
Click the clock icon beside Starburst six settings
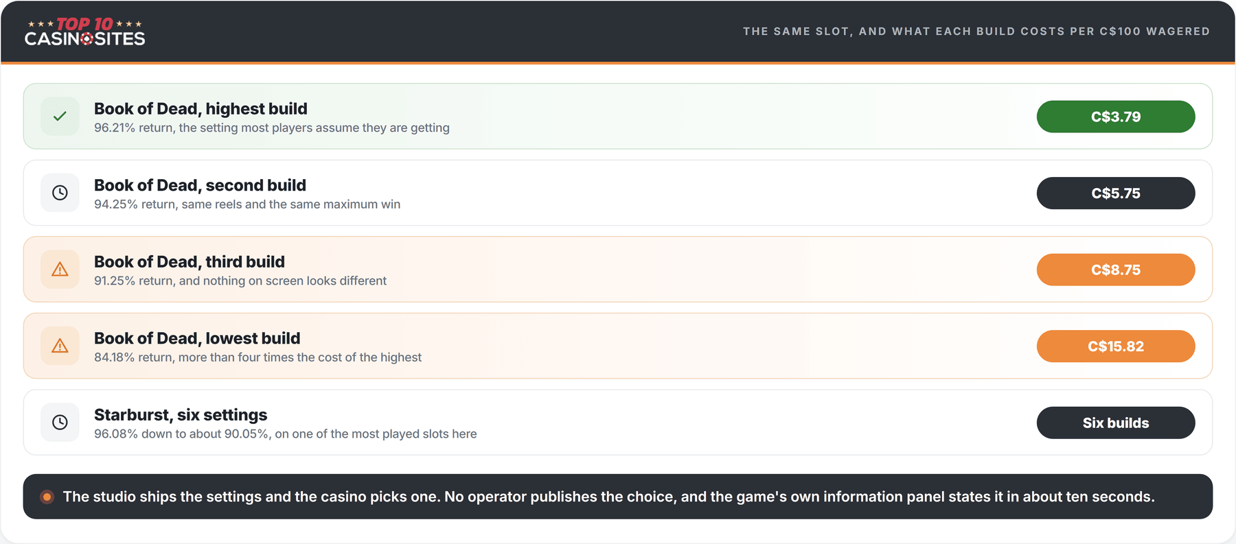click(x=60, y=423)
